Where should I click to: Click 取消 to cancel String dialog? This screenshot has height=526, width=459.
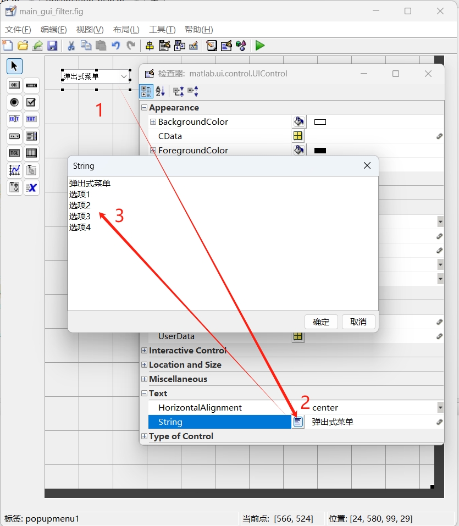click(x=358, y=322)
